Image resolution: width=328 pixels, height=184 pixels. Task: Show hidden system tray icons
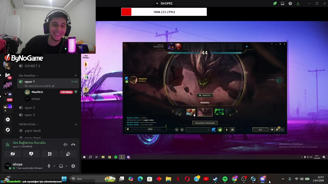pyautogui.click(x=283, y=179)
